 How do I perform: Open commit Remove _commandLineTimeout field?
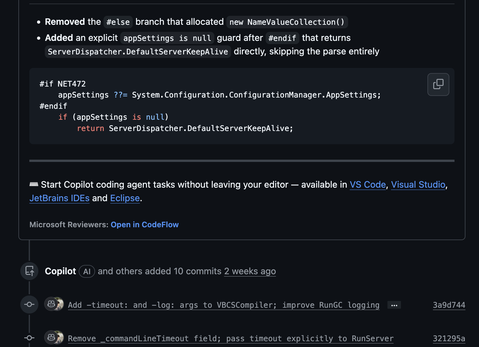click(x=230, y=338)
